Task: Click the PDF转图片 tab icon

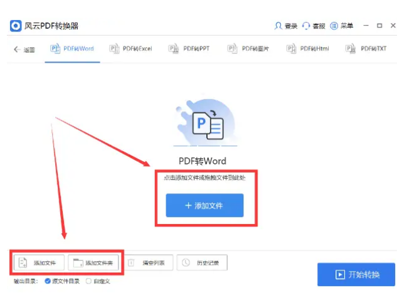Action: click(x=232, y=48)
